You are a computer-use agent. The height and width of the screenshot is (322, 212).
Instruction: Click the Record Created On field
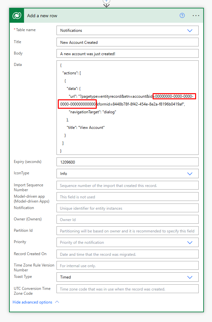pyautogui.click(x=128, y=254)
